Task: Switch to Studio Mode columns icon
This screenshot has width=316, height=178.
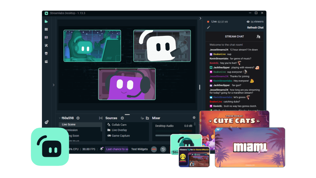Action: pyautogui.click(x=46, y=37)
